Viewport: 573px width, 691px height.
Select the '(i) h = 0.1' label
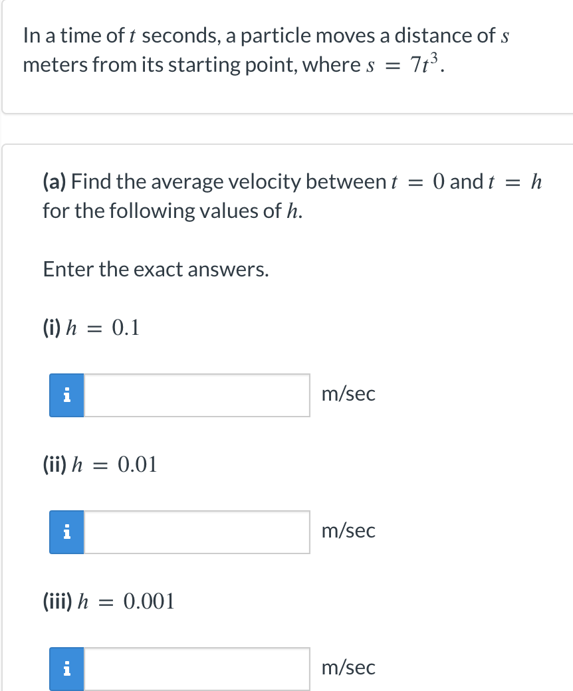coord(91,328)
